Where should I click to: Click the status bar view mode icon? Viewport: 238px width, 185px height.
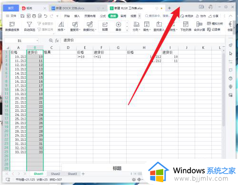pyautogui.click(x=8, y=180)
